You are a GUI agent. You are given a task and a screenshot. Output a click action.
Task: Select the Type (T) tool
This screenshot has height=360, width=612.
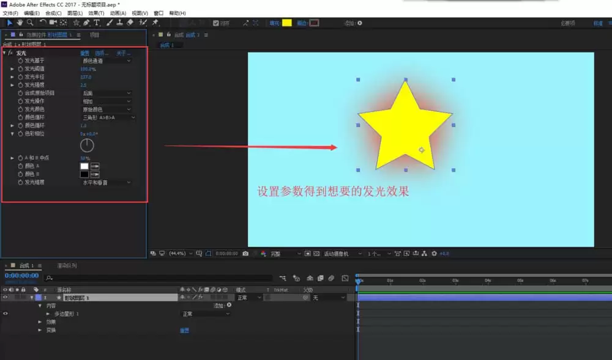coord(97,23)
